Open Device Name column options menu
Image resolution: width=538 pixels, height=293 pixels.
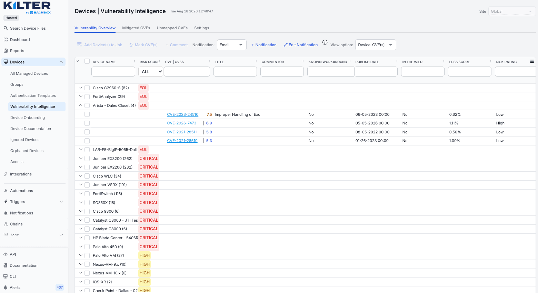pos(134,62)
